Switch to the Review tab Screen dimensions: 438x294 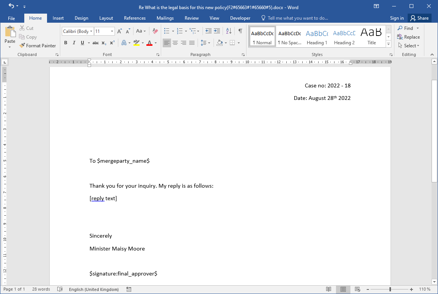192,18
